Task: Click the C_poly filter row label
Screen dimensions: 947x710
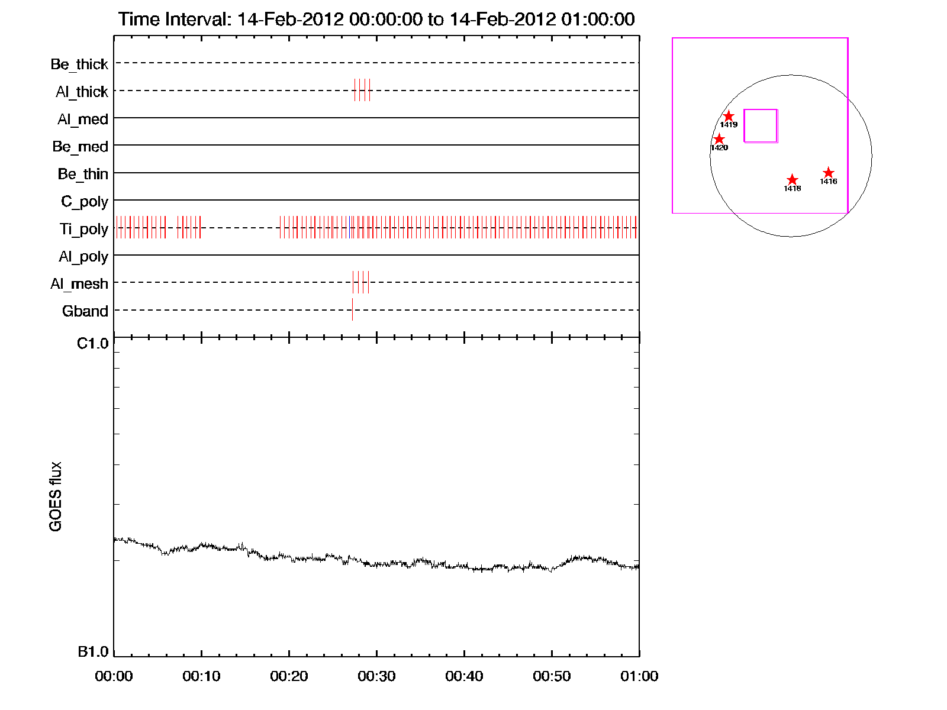Action: [x=85, y=202]
